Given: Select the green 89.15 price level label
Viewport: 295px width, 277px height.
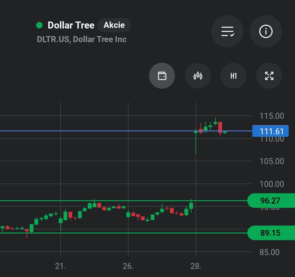Looking at the screenshot, I should (x=271, y=233).
